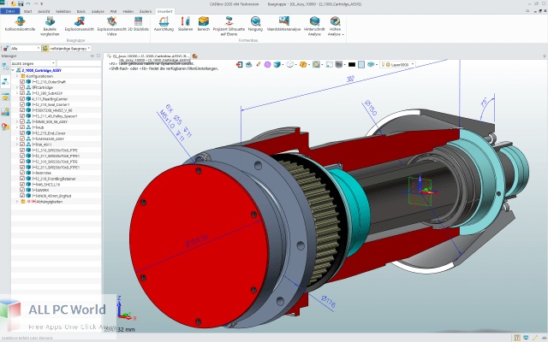
Task: Collapse the 2_1000_Cartridge_ASSY root node
Action: (x=13, y=70)
